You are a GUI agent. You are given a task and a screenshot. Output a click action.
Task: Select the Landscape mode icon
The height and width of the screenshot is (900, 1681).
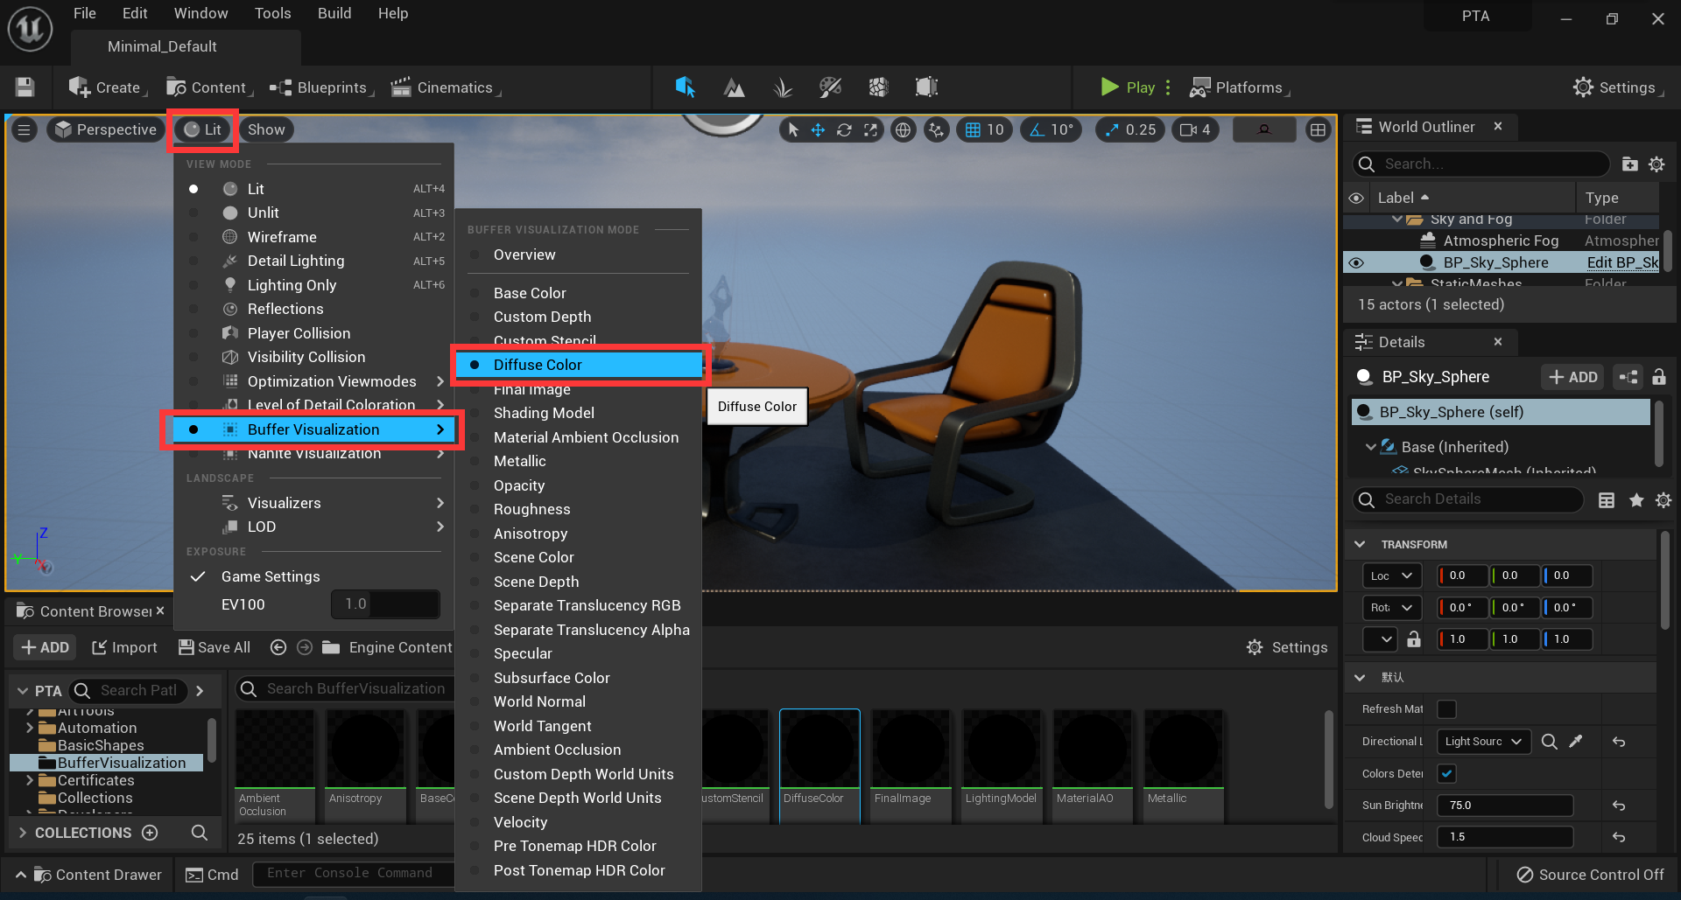(x=734, y=87)
